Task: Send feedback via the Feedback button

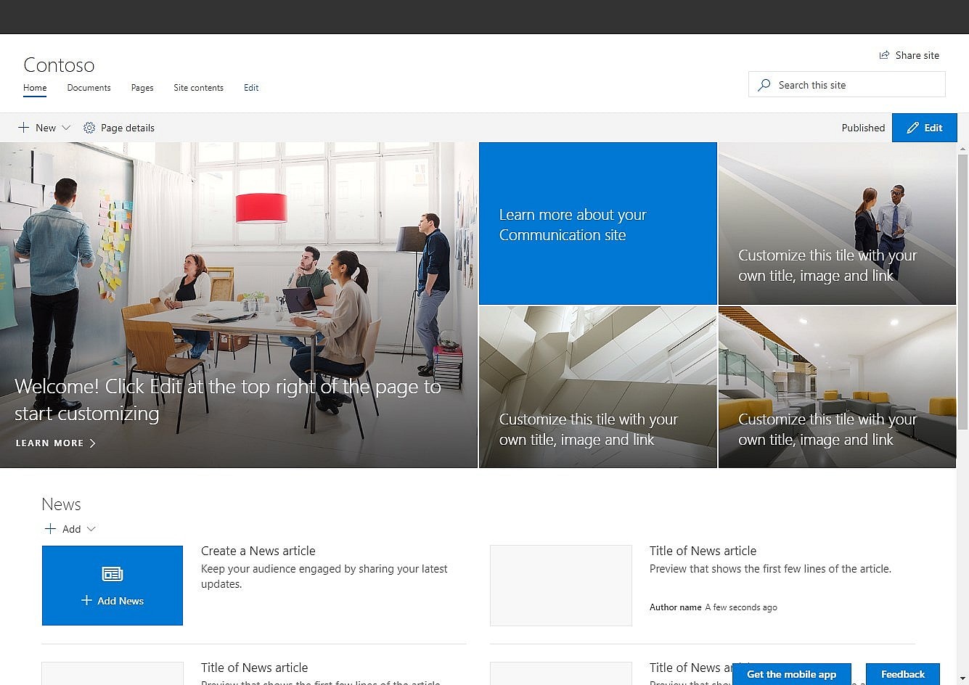Action: click(902, 674)
